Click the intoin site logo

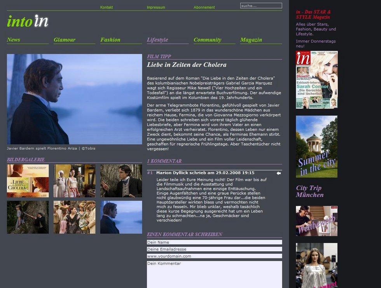tap(28, 21)
